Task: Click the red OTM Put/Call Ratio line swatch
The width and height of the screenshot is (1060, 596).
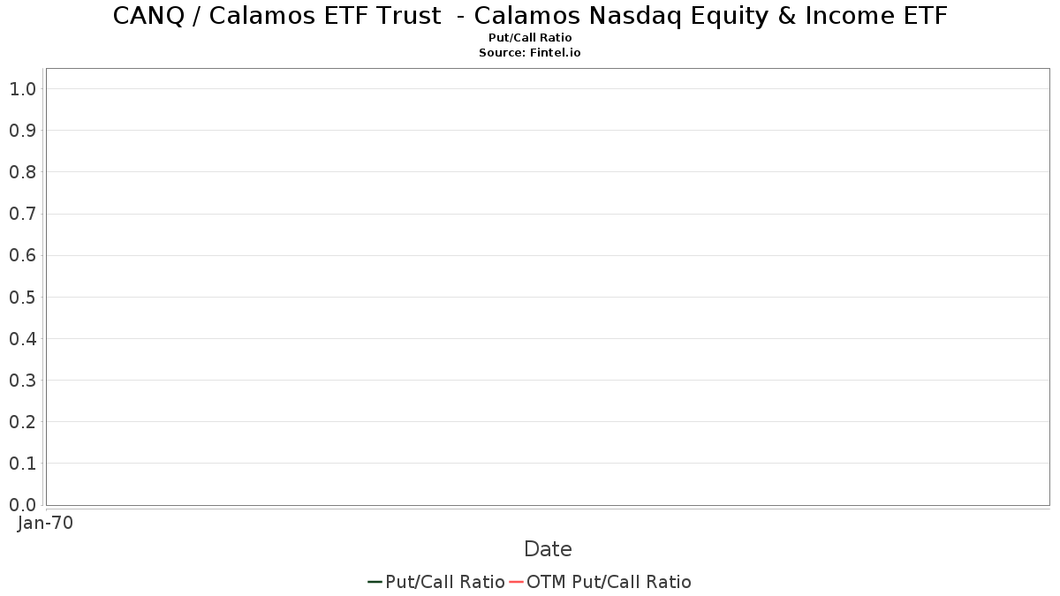Action: tap(516, 582)
